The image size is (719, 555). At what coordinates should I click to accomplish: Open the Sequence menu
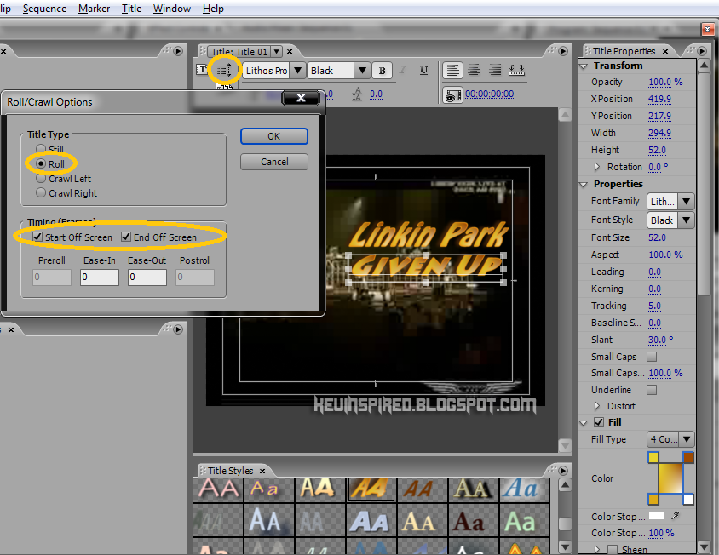(x=43, y=9)
